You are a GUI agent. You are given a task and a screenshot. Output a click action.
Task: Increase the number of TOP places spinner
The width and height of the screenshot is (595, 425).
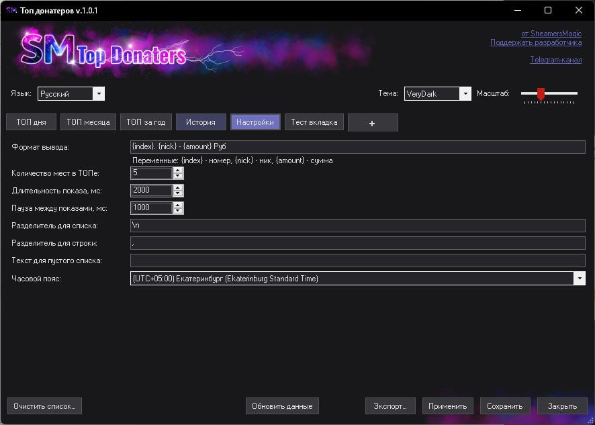(x=178, y=170)
